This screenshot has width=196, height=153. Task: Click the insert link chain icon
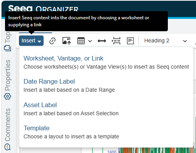point(52,41)
